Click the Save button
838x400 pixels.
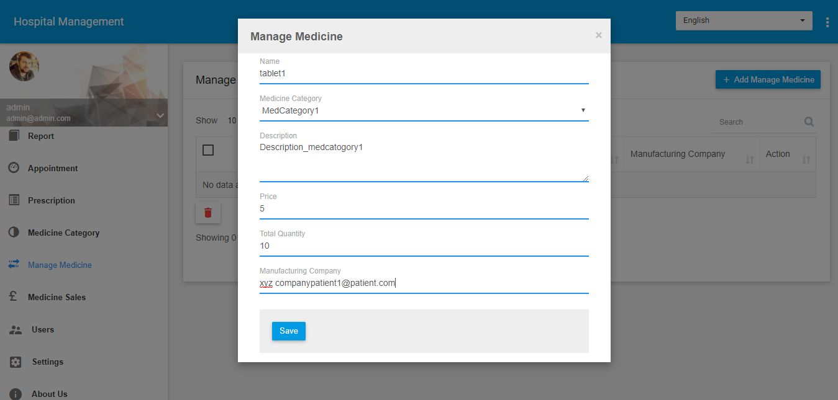point(288,331)
